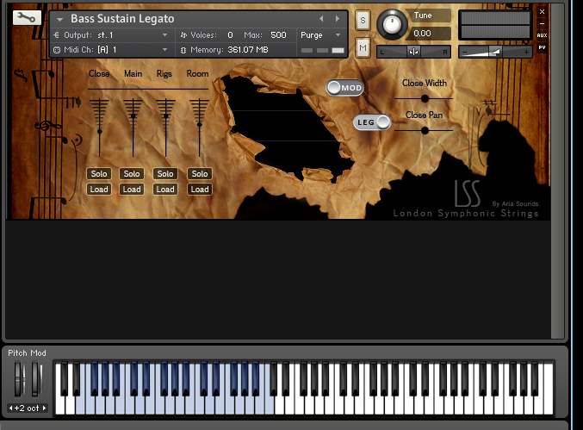Image resolution: width=583 pixels, height=430 pixels.
Task: Load the Room microphone samples
Action: click(x=200, y=190)
